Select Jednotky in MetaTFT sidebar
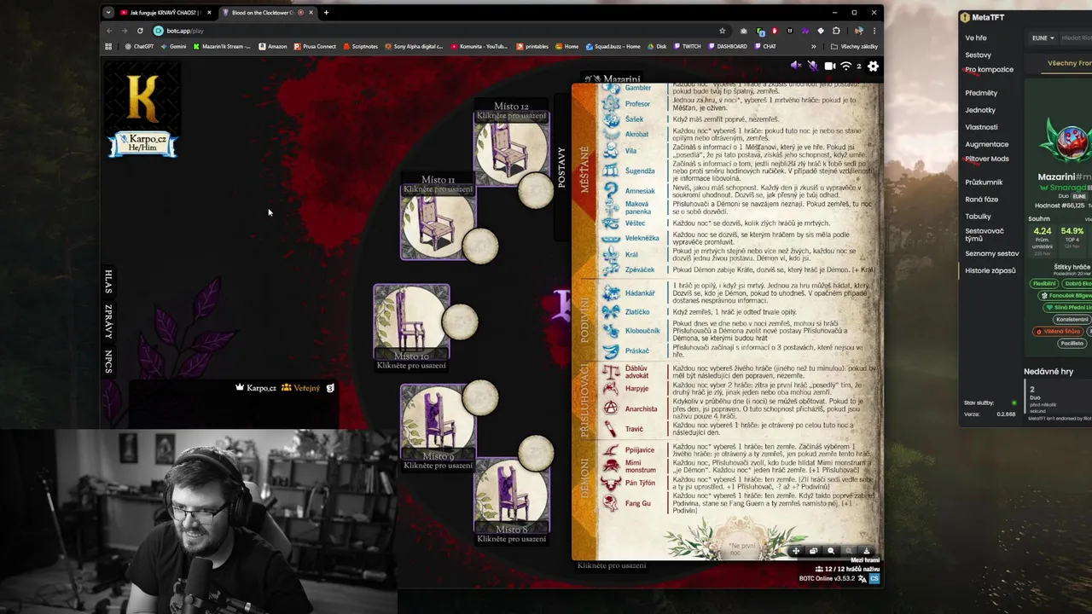1092x614 pixels. click(x=980, y=110)
